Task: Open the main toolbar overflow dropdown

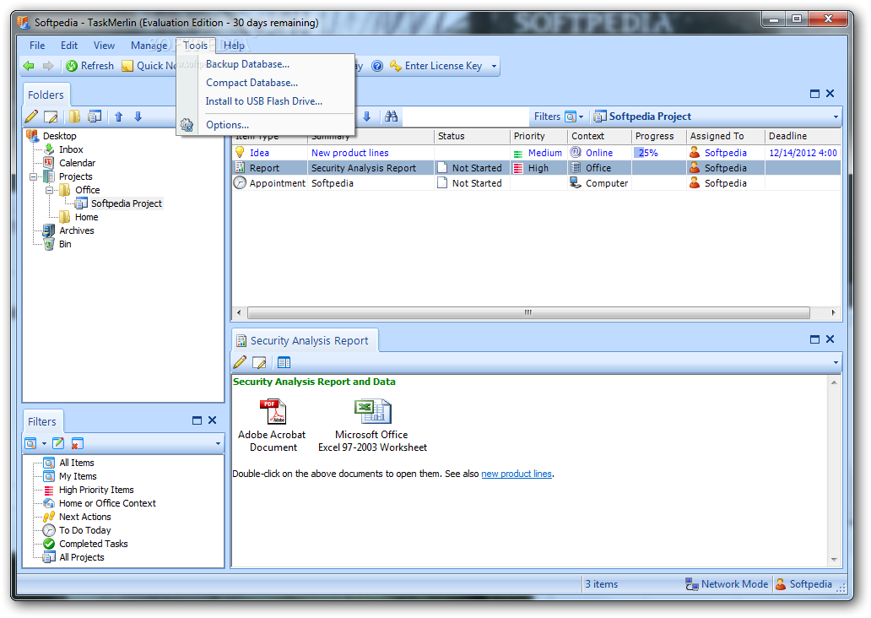Action: [494, 66]
